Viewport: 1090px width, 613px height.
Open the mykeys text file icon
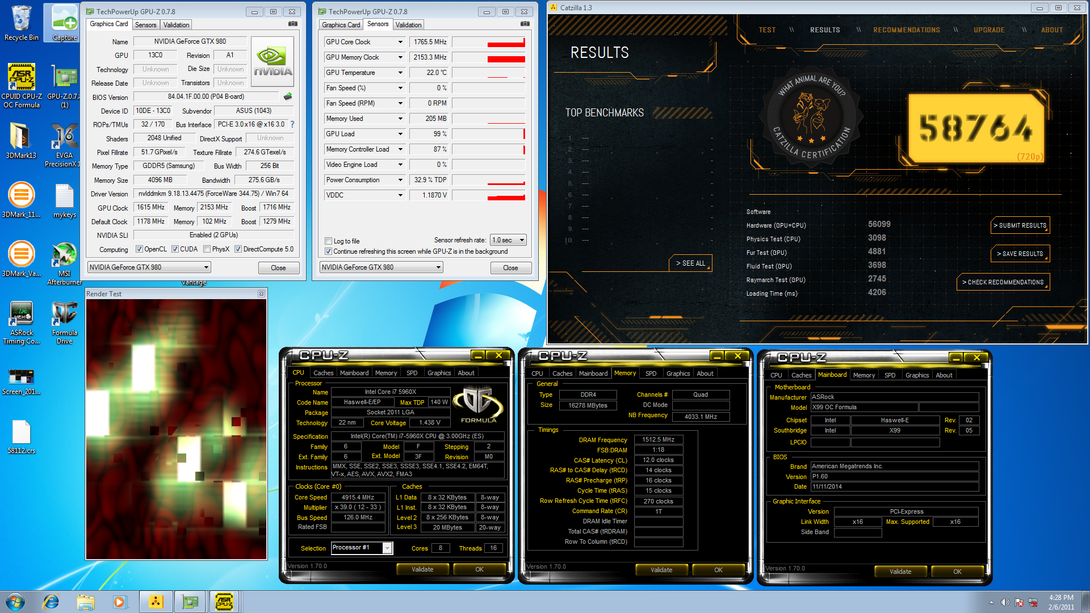(64, 199)
